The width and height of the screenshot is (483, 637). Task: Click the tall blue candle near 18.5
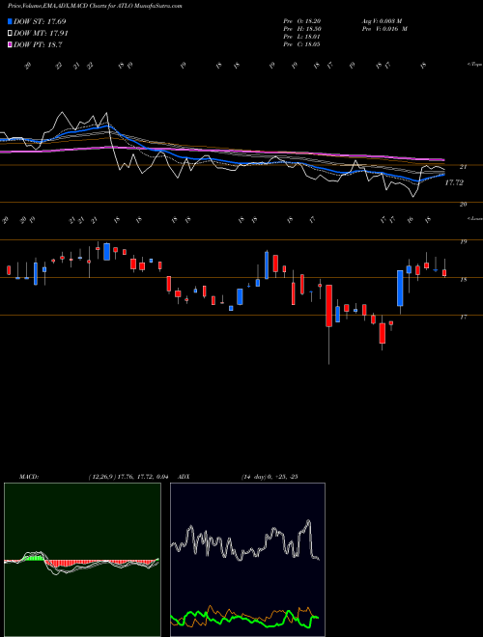pos(267,264)
